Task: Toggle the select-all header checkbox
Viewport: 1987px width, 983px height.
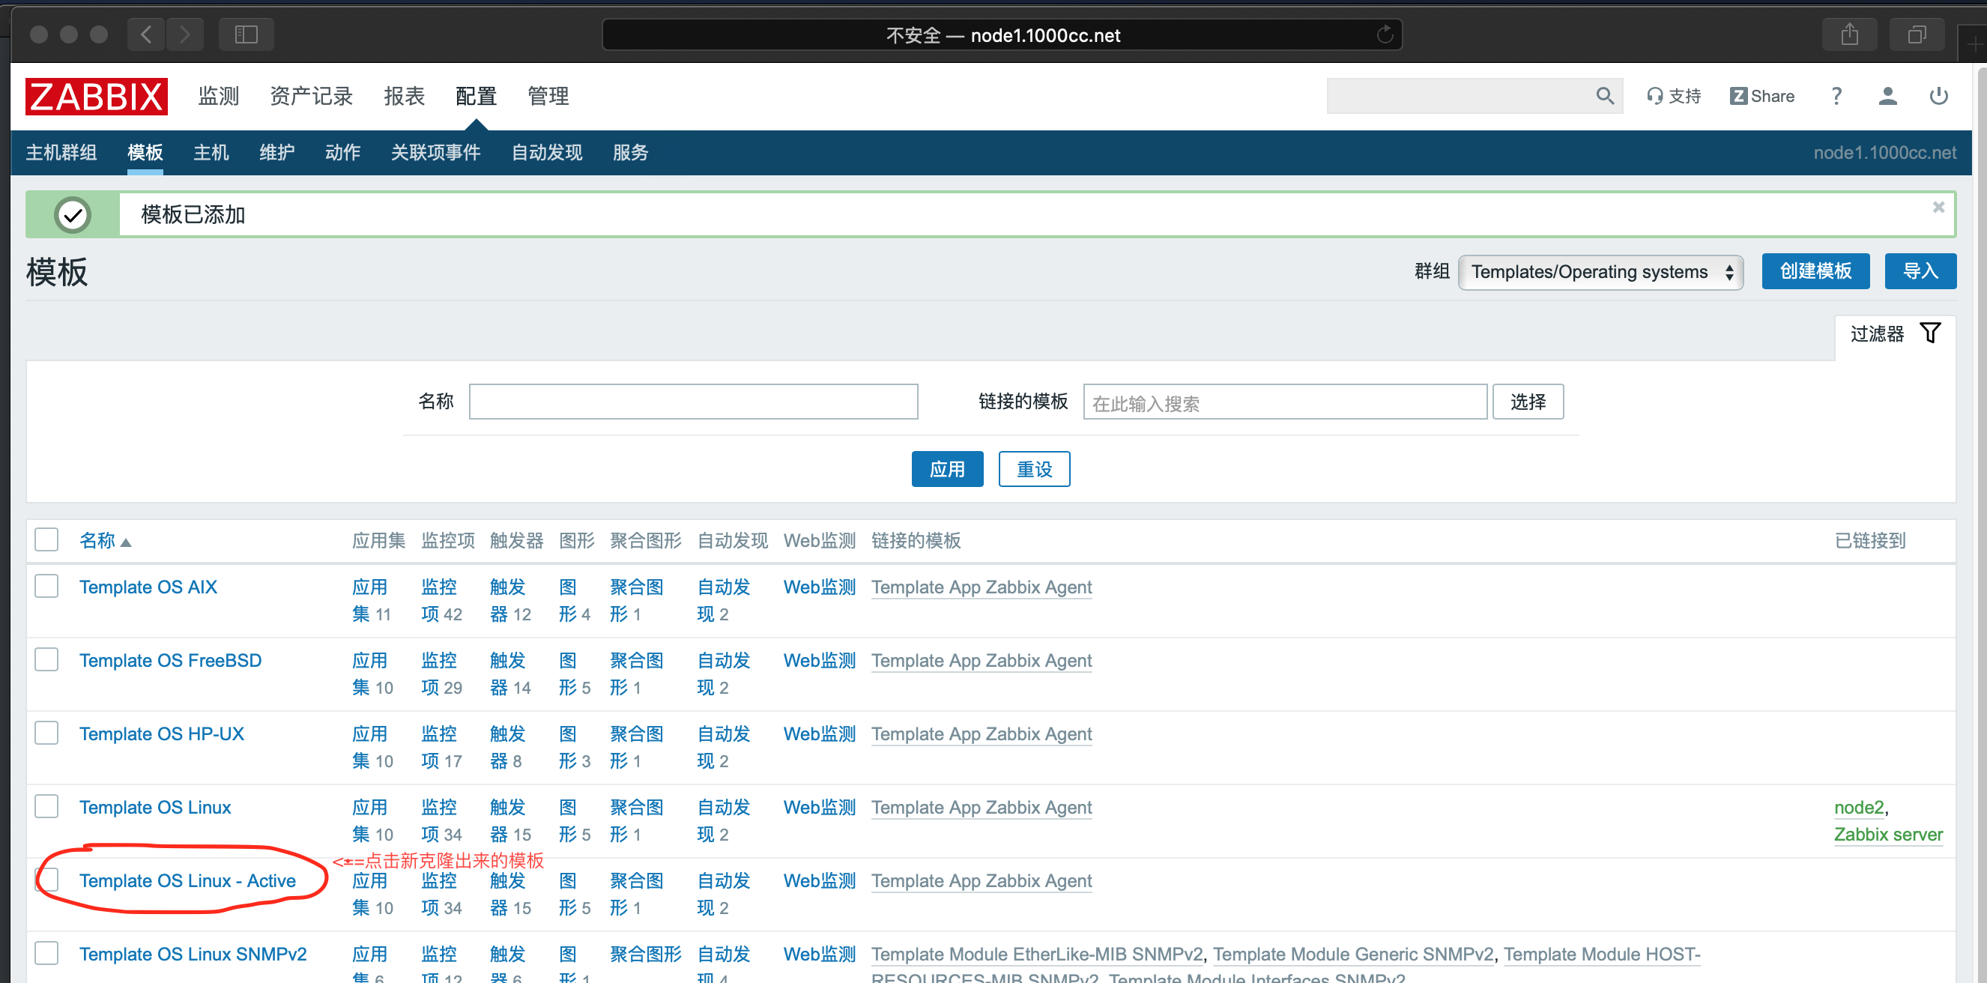Action: 46,539
